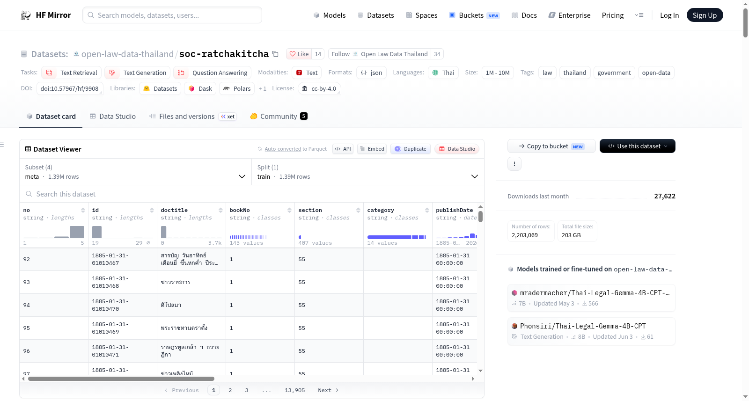This screenshot has width=749, height=401.
Task: Click the Dask library tag
Action: coord(200,89)
